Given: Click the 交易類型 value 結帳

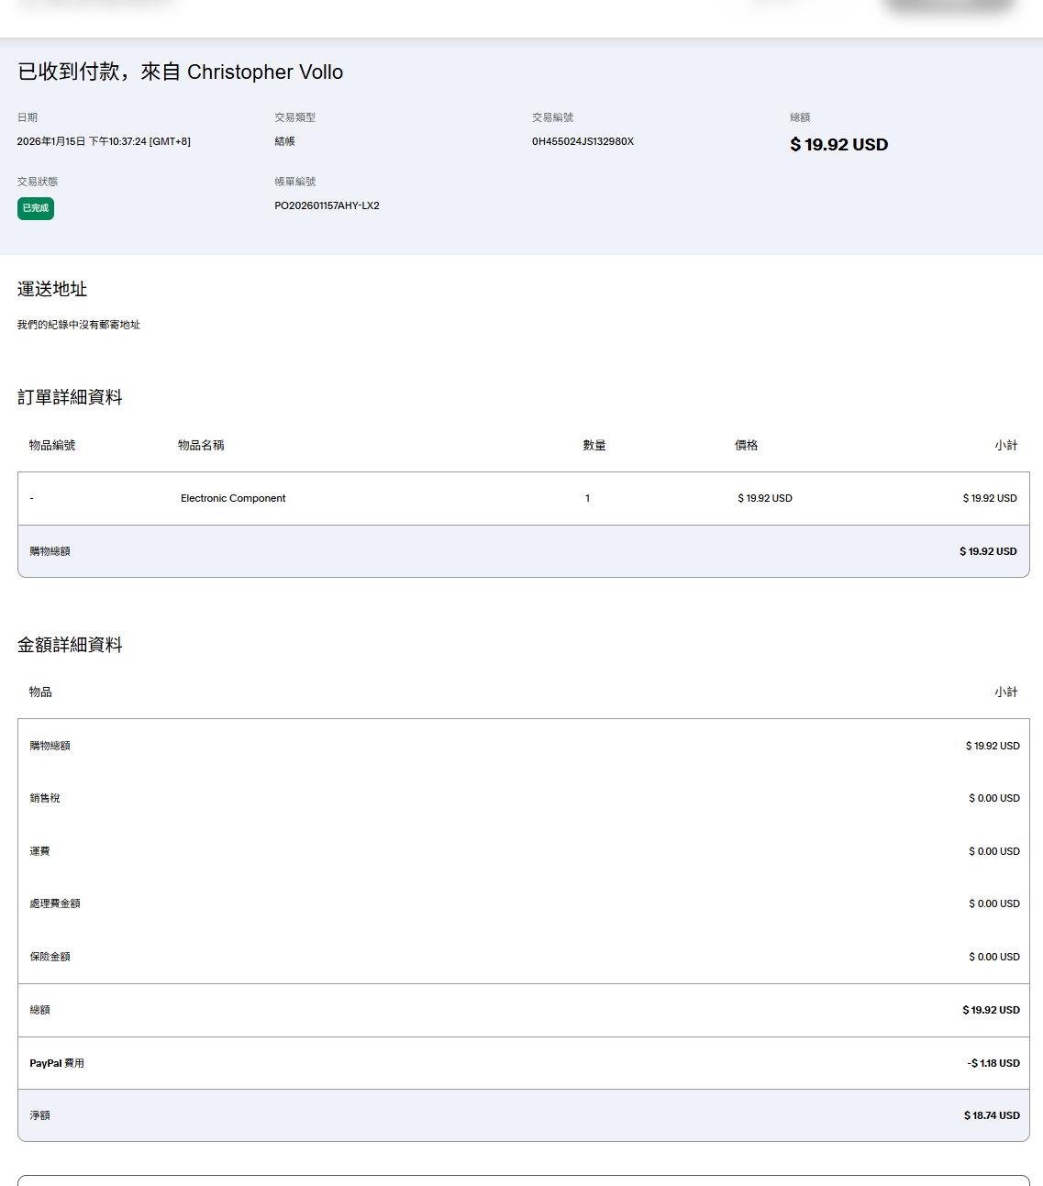Looking at the screenshot, I should [284, 141].
